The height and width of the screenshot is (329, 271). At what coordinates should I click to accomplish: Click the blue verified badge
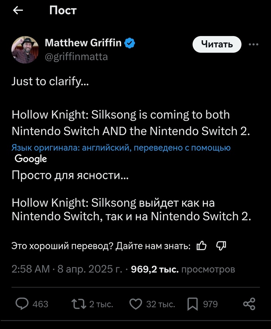130,43
